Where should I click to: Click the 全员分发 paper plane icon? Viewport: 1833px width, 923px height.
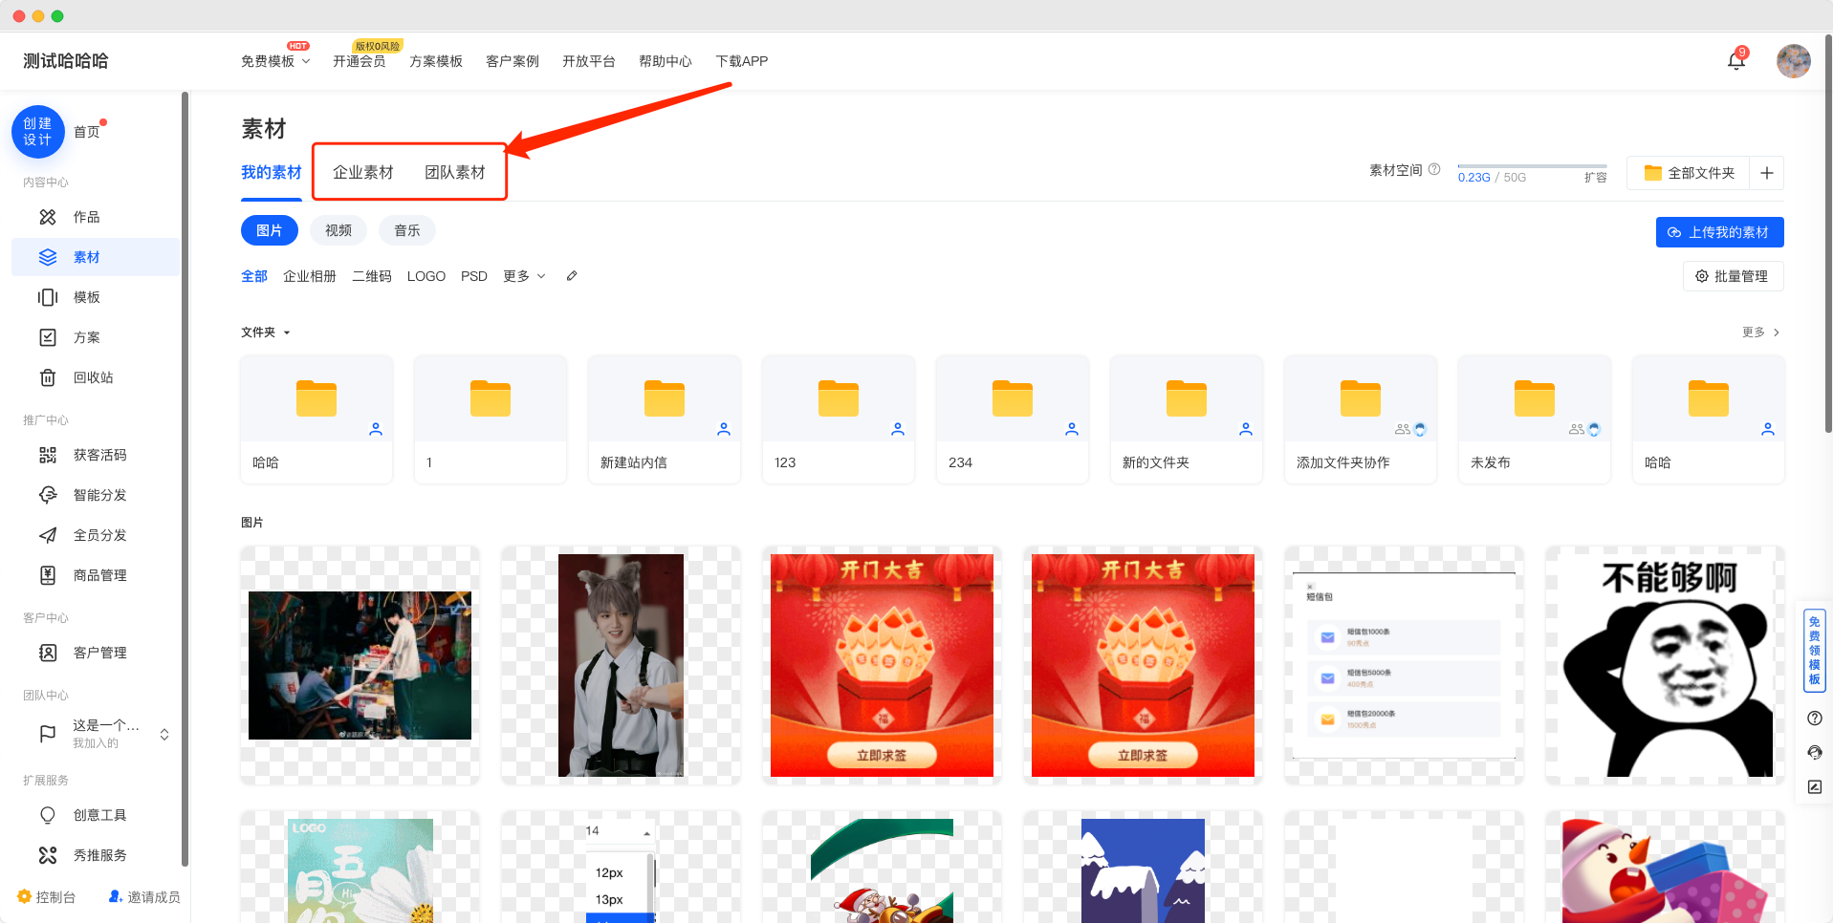pos(48,535)
